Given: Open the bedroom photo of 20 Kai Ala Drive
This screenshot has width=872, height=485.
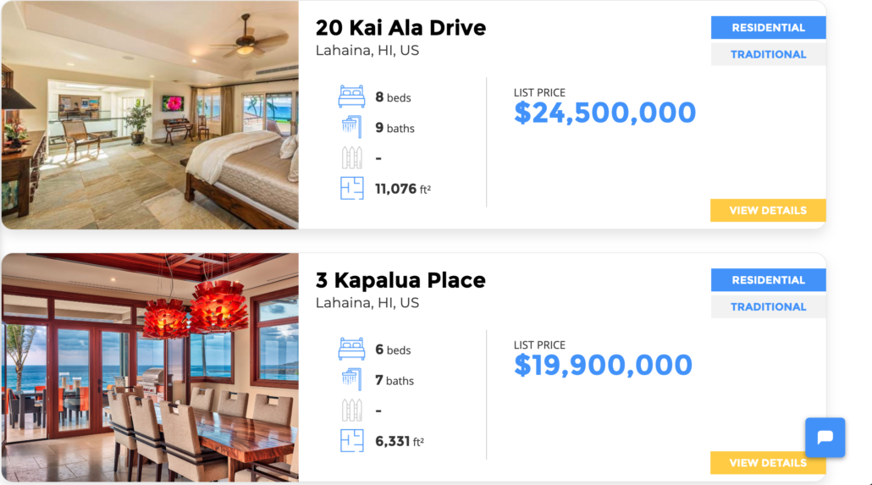Looking at the screenshot, I should click(150, 114).
